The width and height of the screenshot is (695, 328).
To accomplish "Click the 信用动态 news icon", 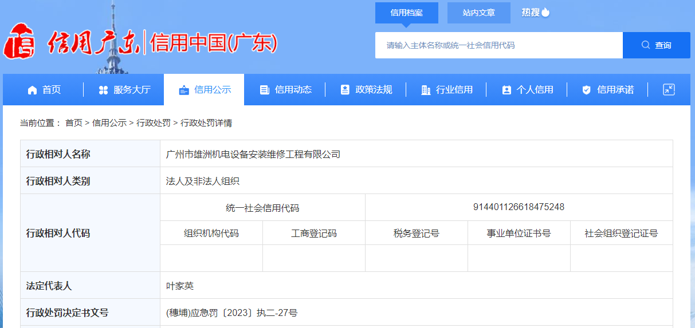I will coord(264,90).
